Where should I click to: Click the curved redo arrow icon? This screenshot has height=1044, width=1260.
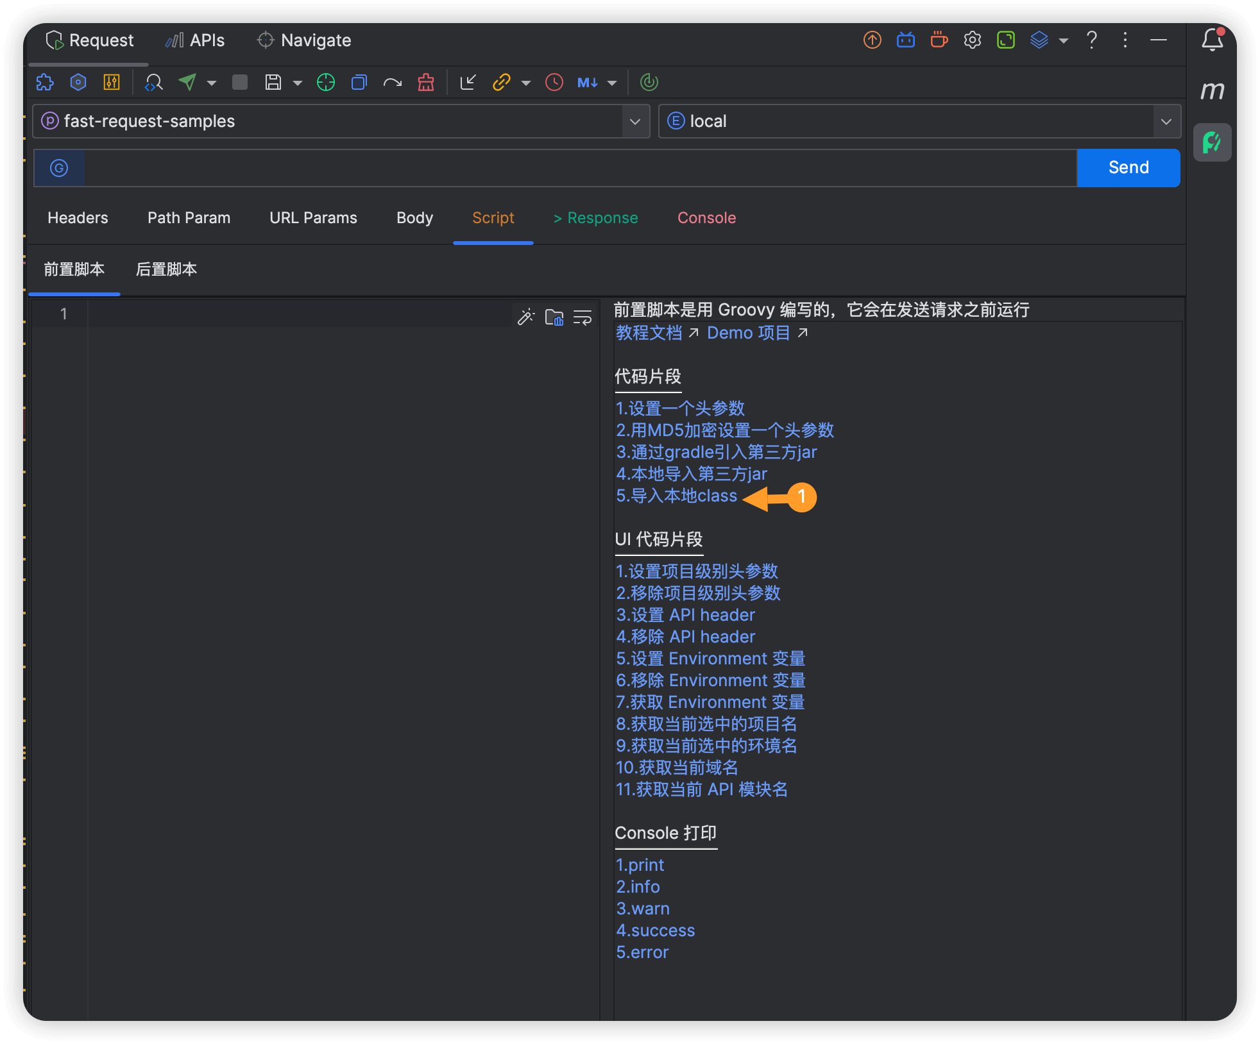tap(393, 82)
